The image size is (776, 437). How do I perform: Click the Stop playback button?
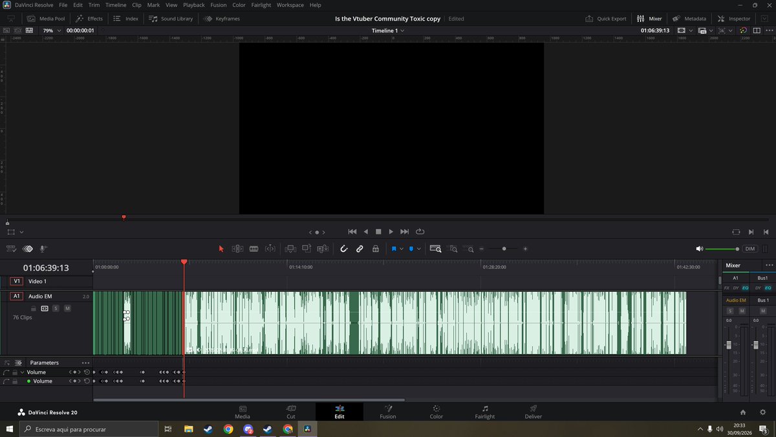click(x=378, y=232)
